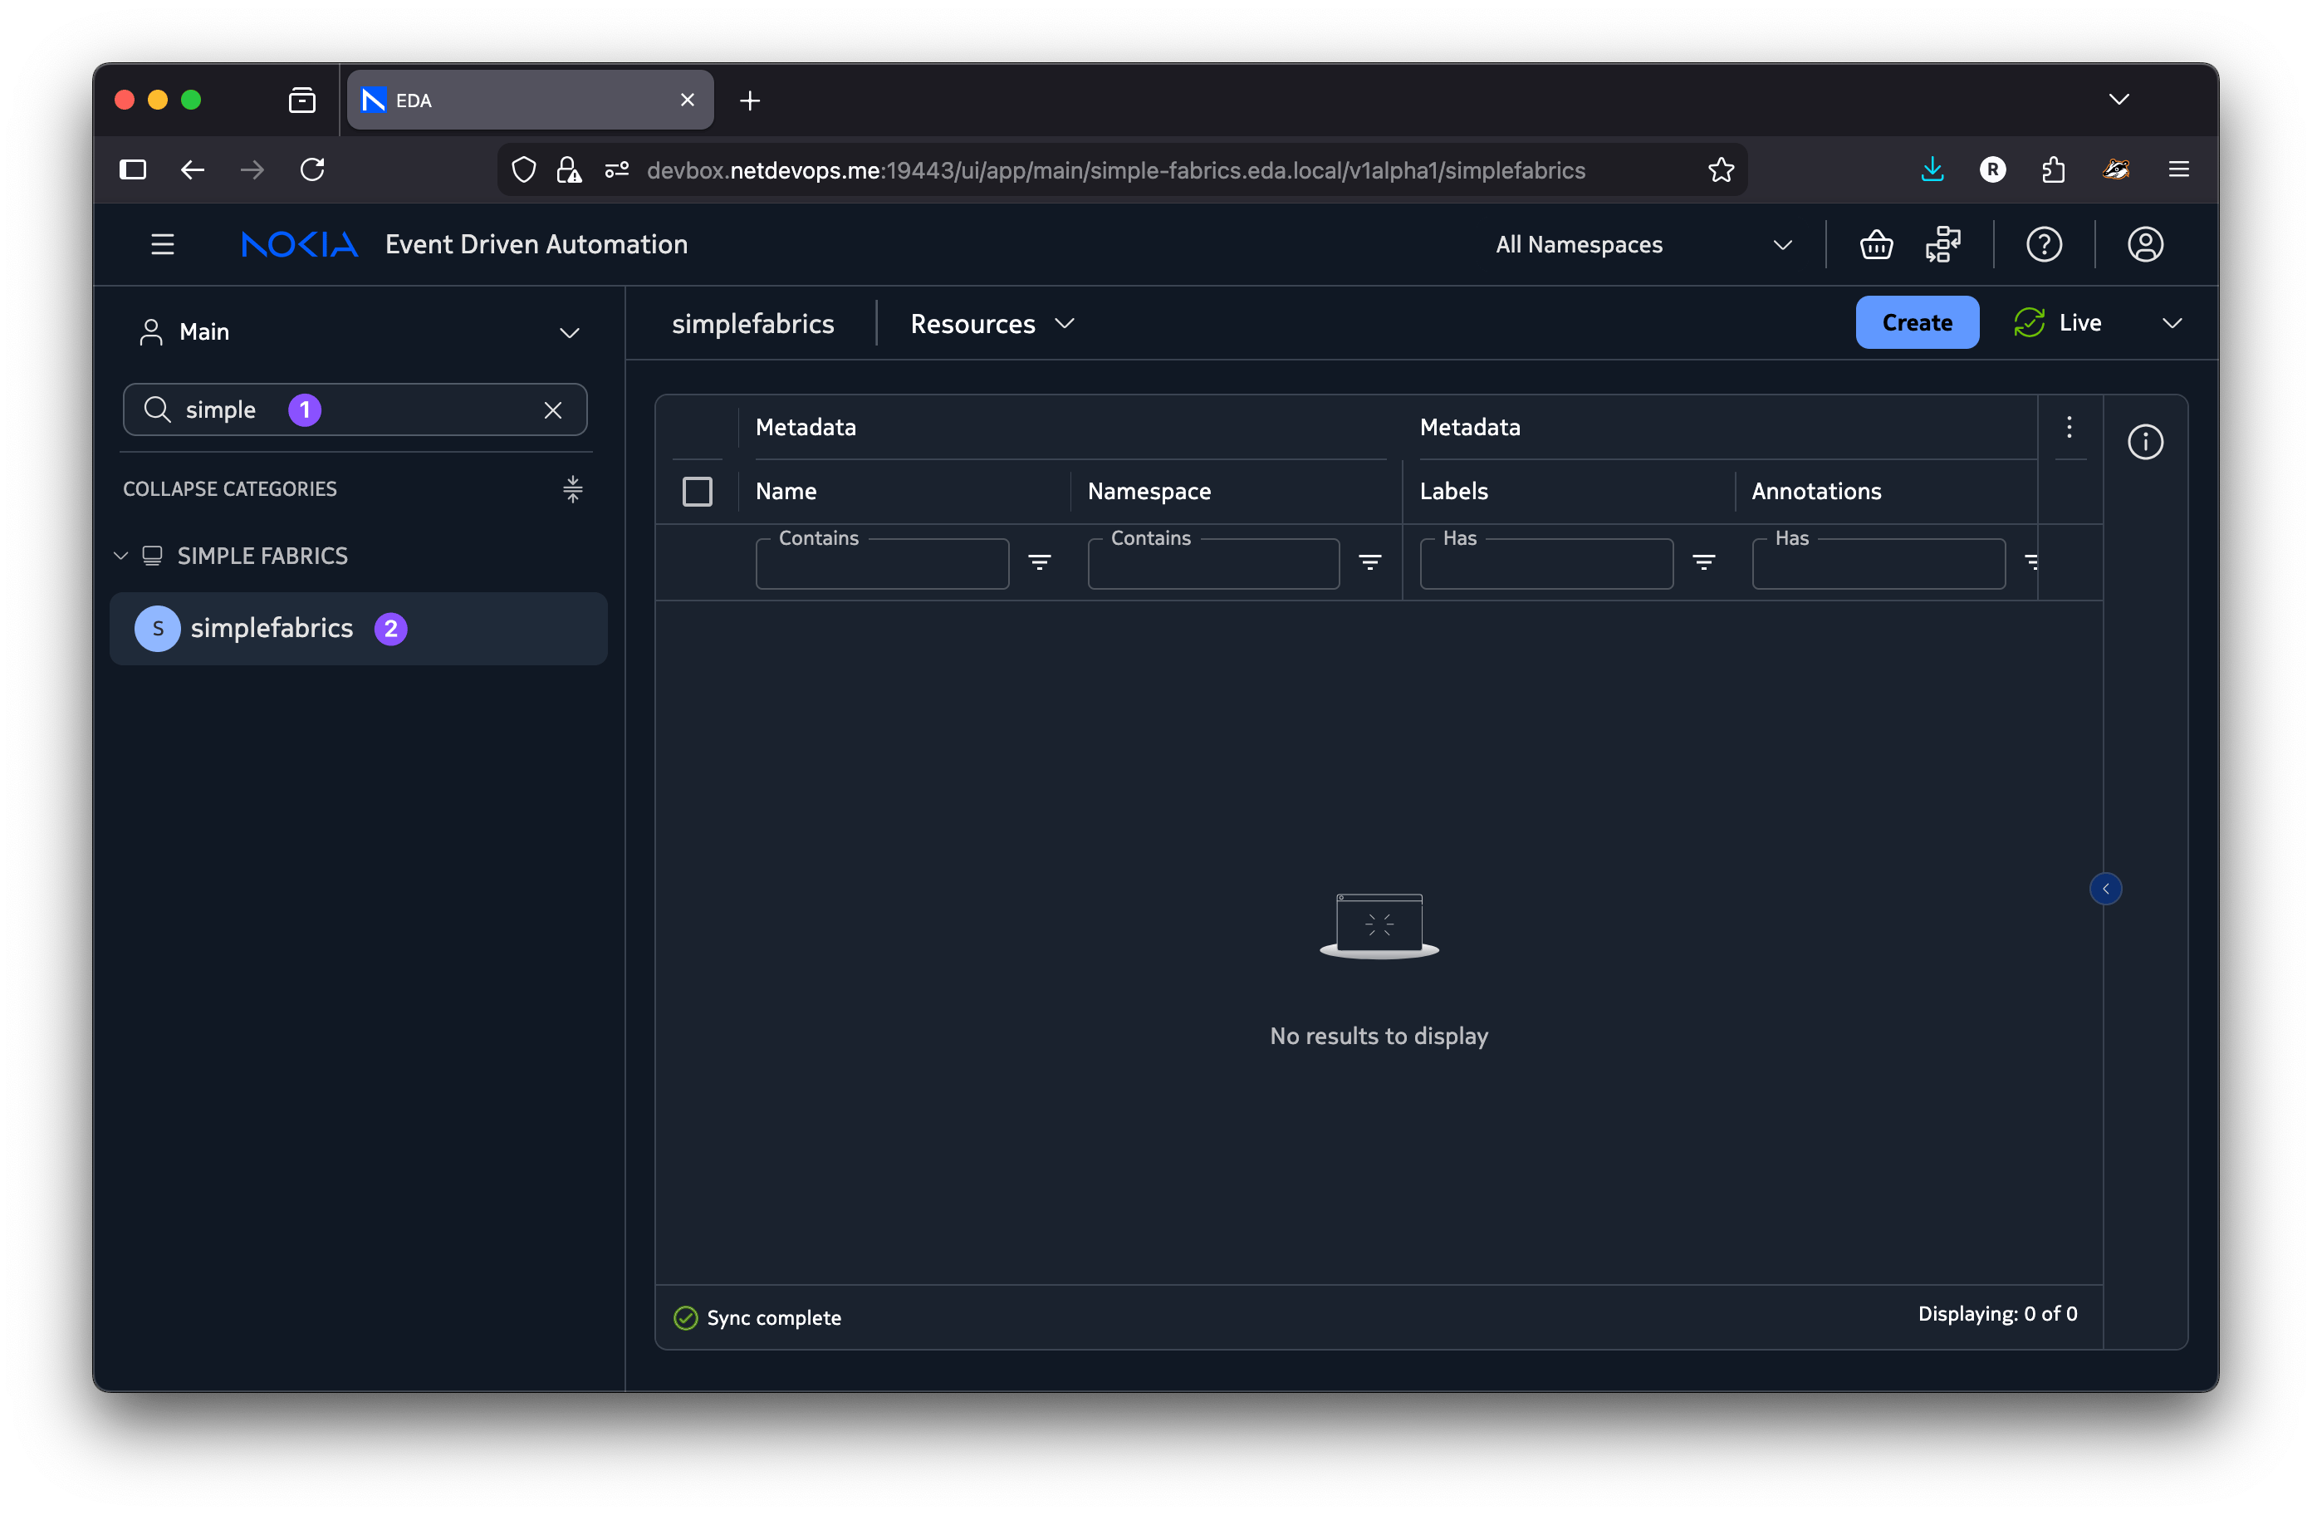The image size is (2312, 1515).
Task: Click the Name column filter icon
Action: pyautogui.click(x=1040, y=561)
